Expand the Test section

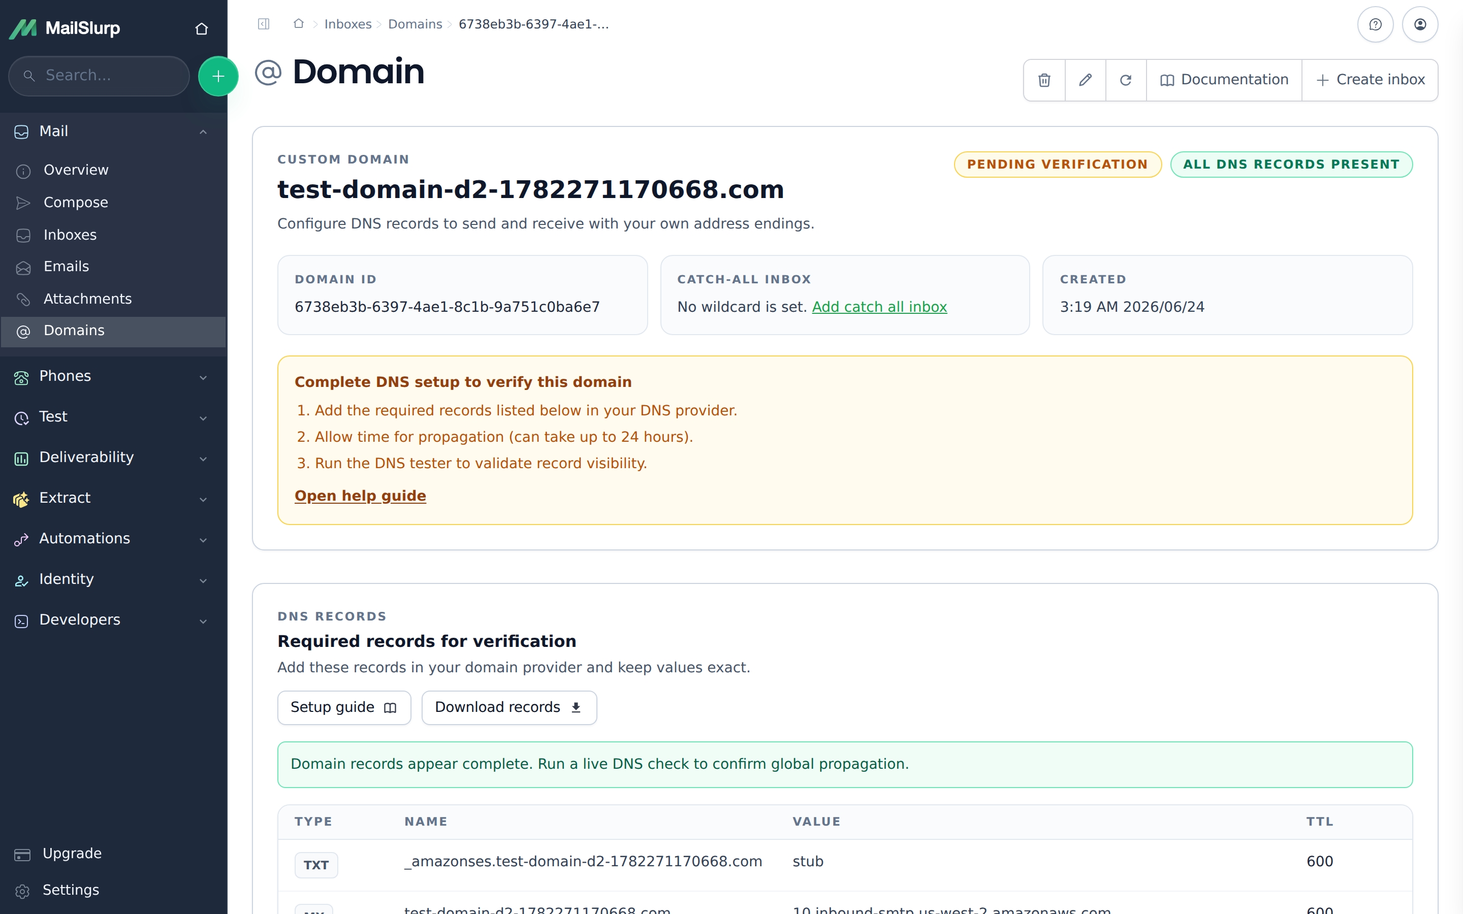(113, 417)
